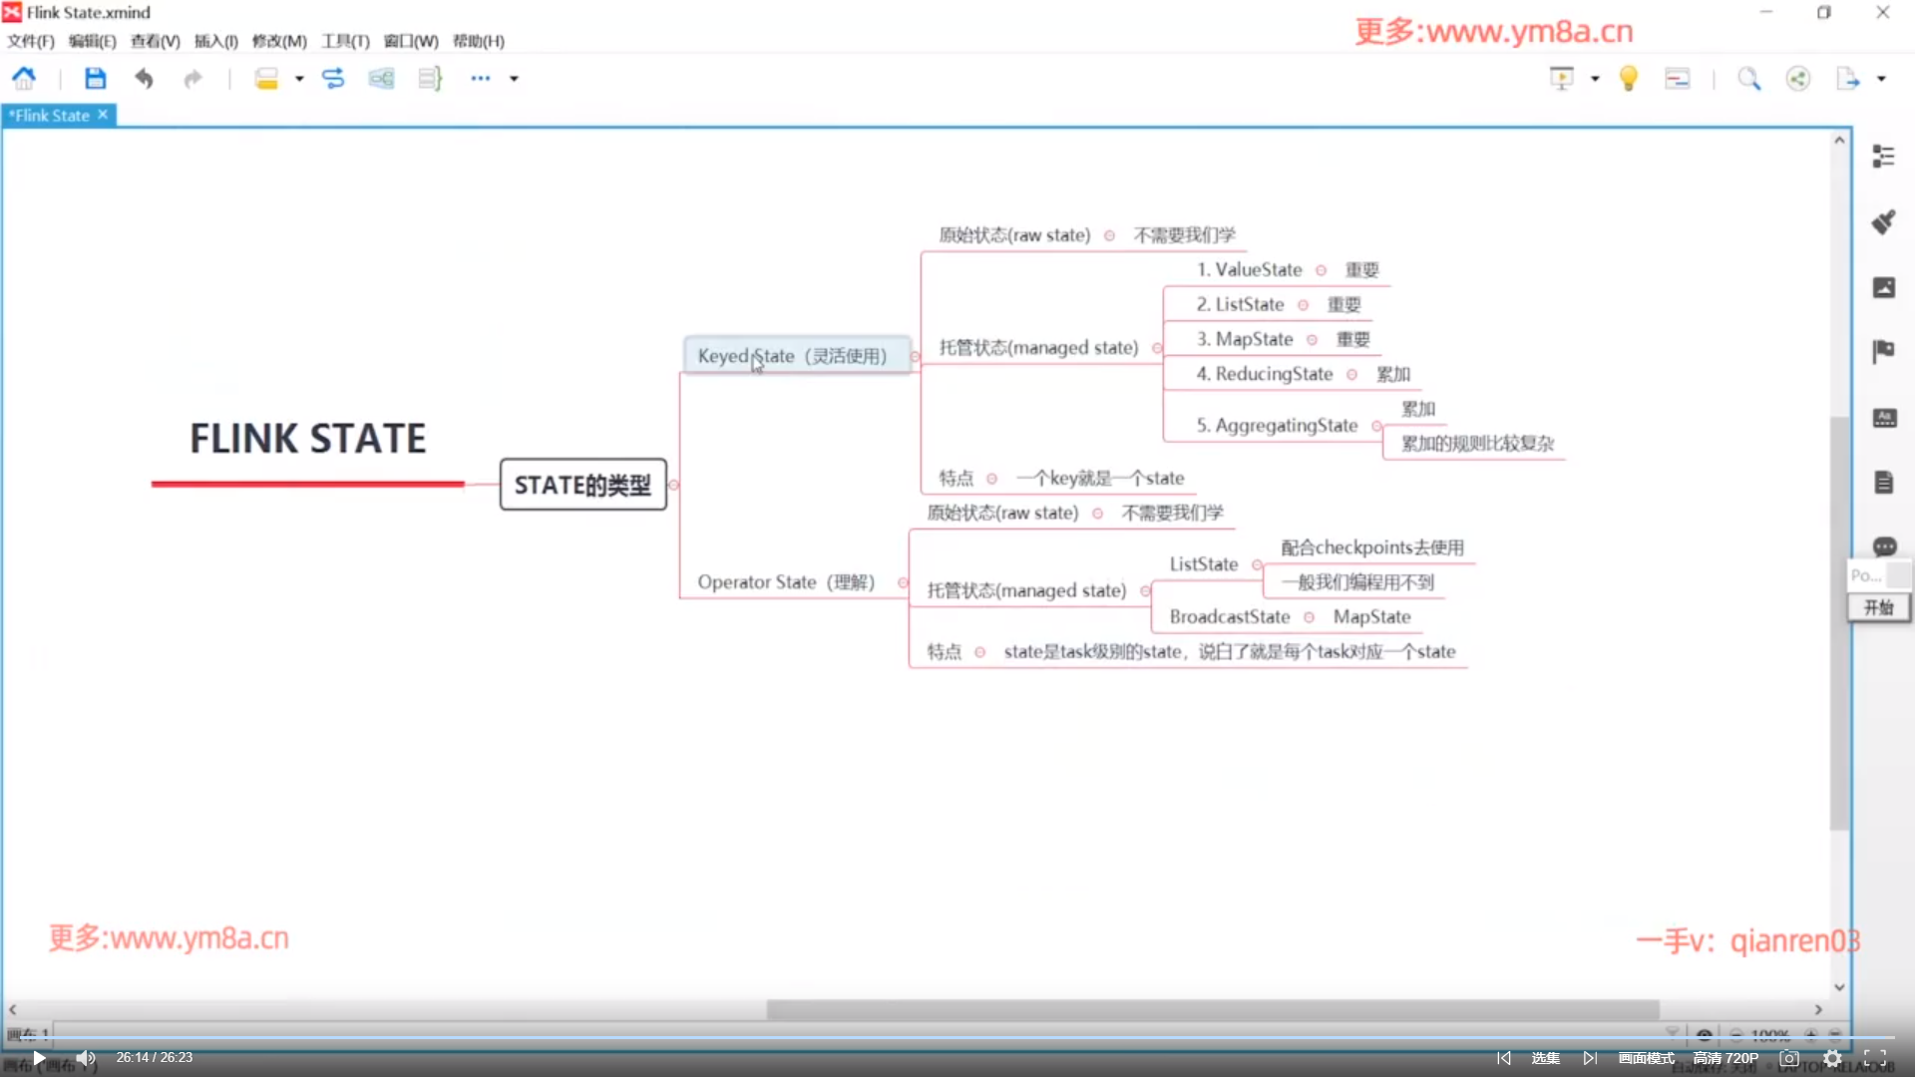Click the 开始 button
Screen dimensions: 1915x1077
(x=1878, y=607)
